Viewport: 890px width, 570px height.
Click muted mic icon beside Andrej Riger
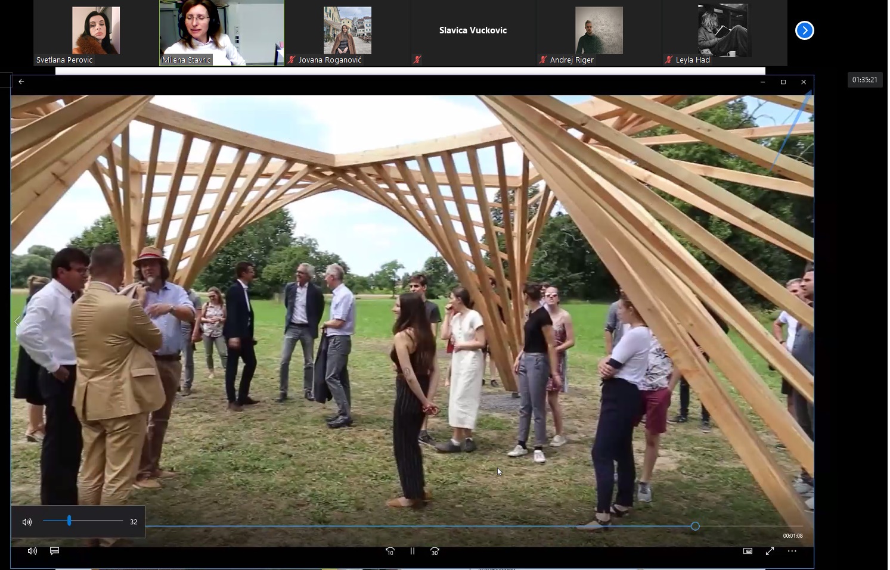pos(543,60)
